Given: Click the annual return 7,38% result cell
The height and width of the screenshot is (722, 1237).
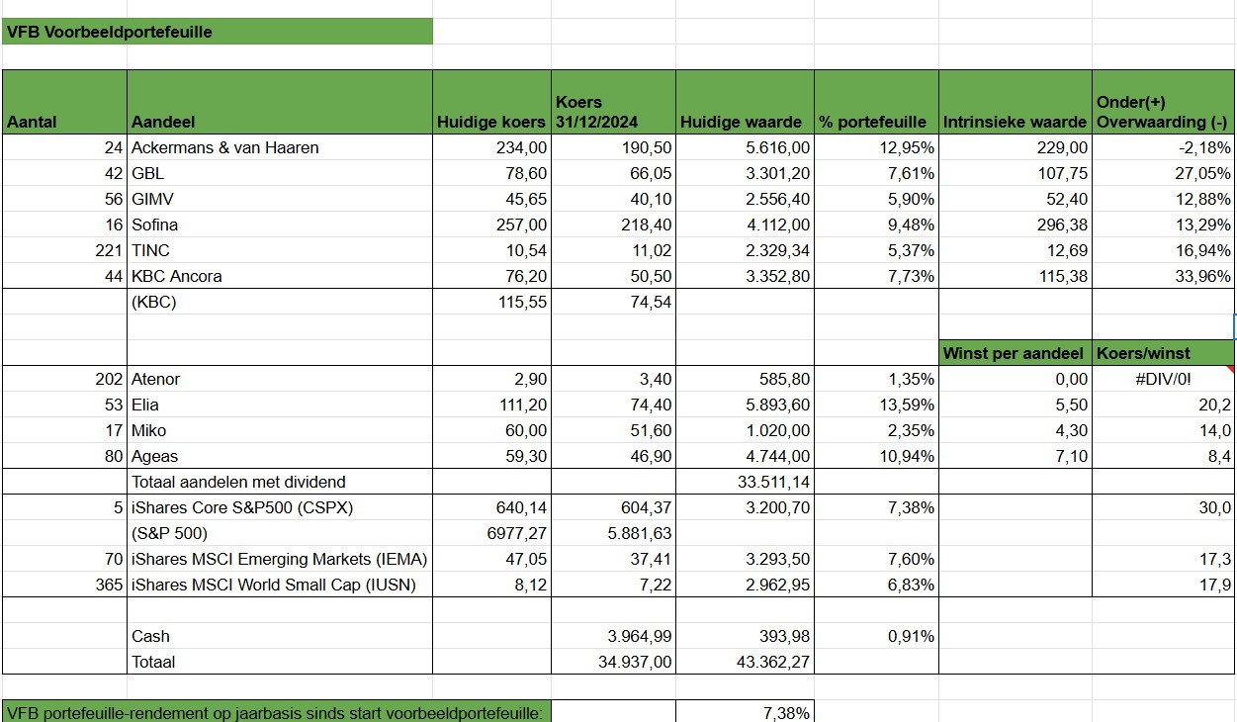Looking at the screenshot, I should coord(744,712).
